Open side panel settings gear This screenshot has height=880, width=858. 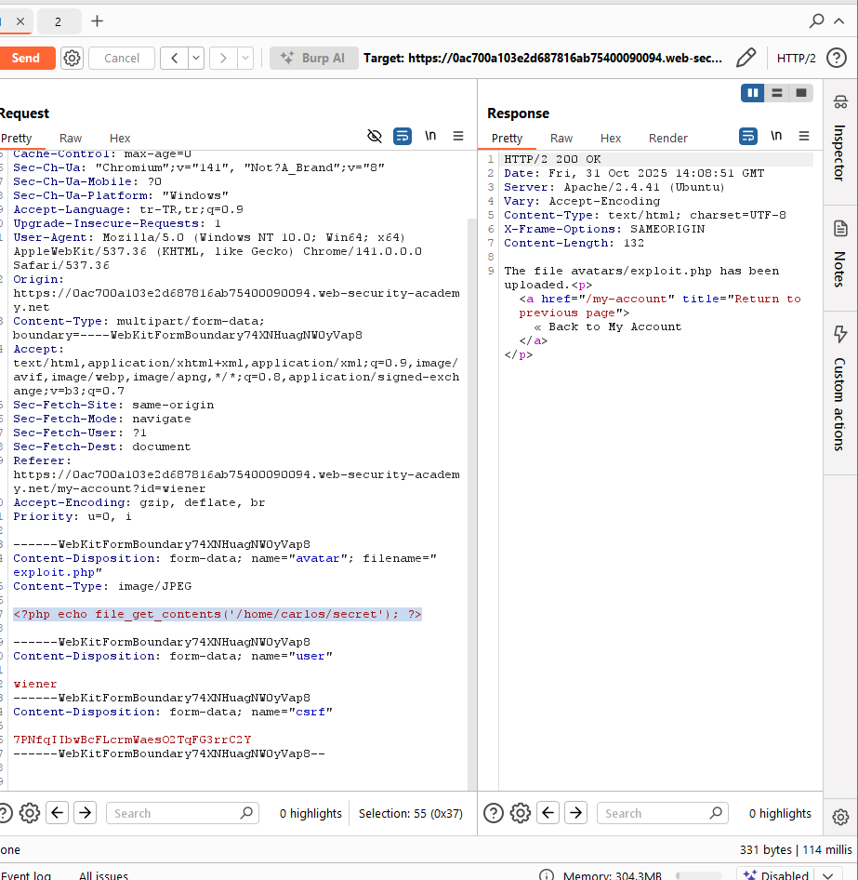pos(840,817)
